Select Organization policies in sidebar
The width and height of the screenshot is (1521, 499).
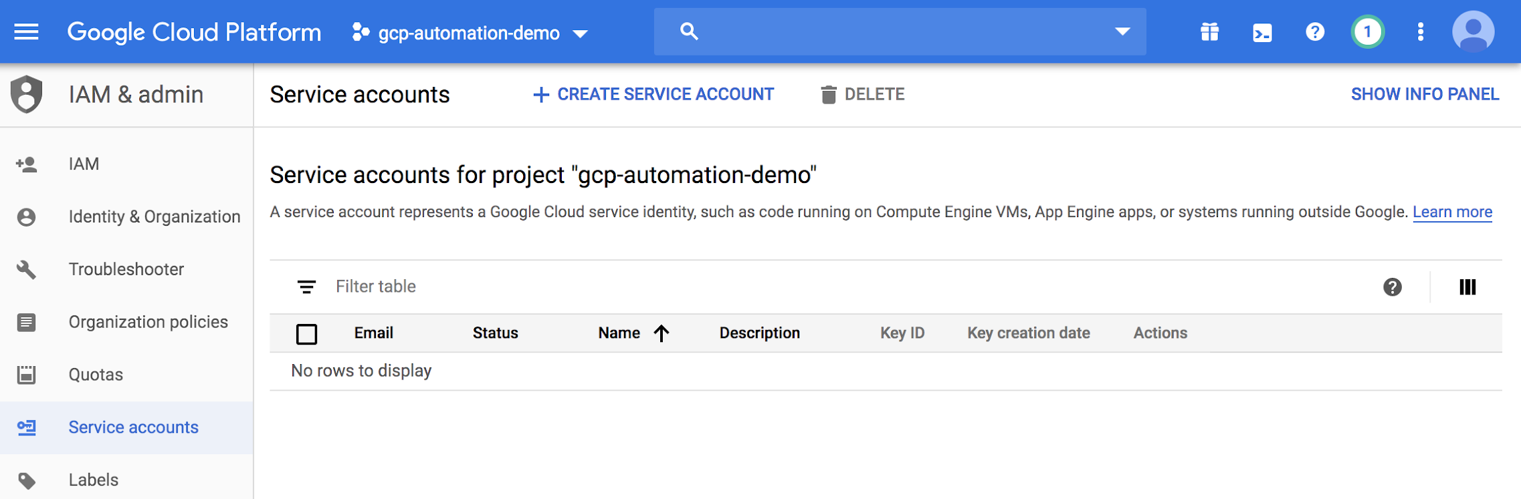point(148,322)
